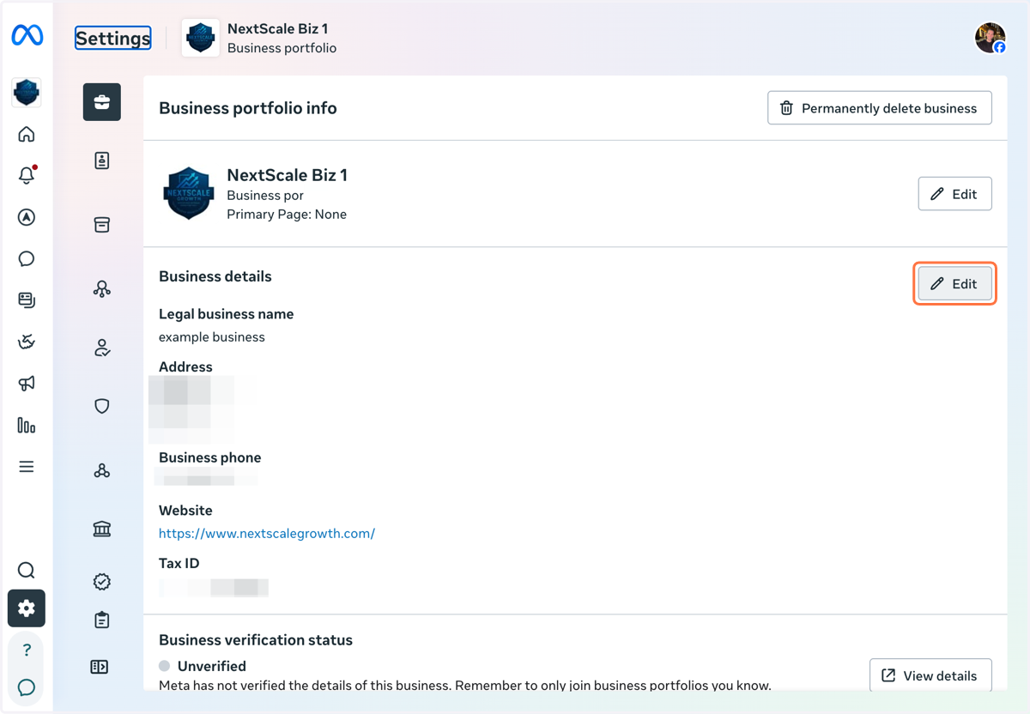The width and height of the screenshot is (1030, 714).
Task: Open the notifications bell icon
Action: (x=27, y=175)
